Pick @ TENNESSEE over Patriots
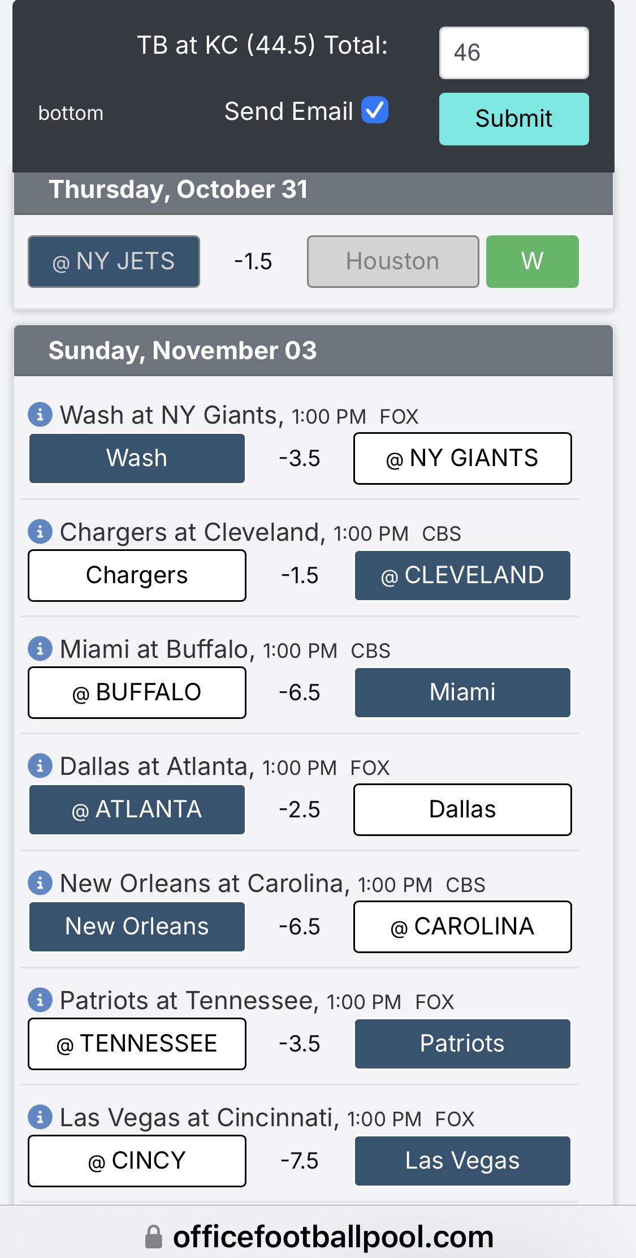636x1258 pixels. (137, 1044)
